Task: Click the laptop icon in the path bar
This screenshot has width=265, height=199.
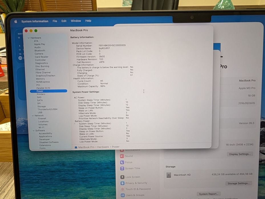Action: (76, 147)
